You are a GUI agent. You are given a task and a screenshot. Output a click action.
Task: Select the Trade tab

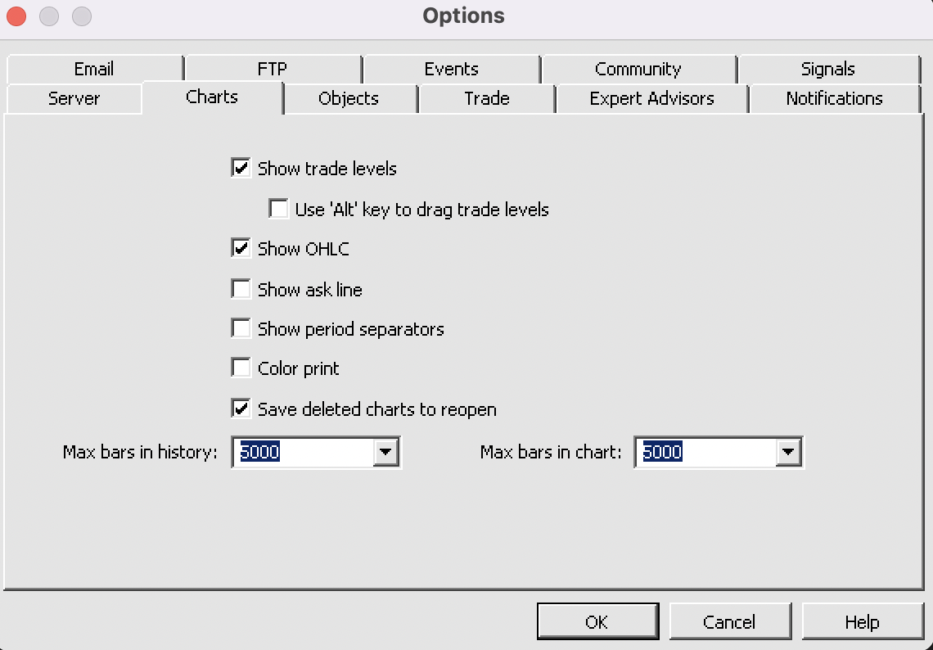coord(487,99)
